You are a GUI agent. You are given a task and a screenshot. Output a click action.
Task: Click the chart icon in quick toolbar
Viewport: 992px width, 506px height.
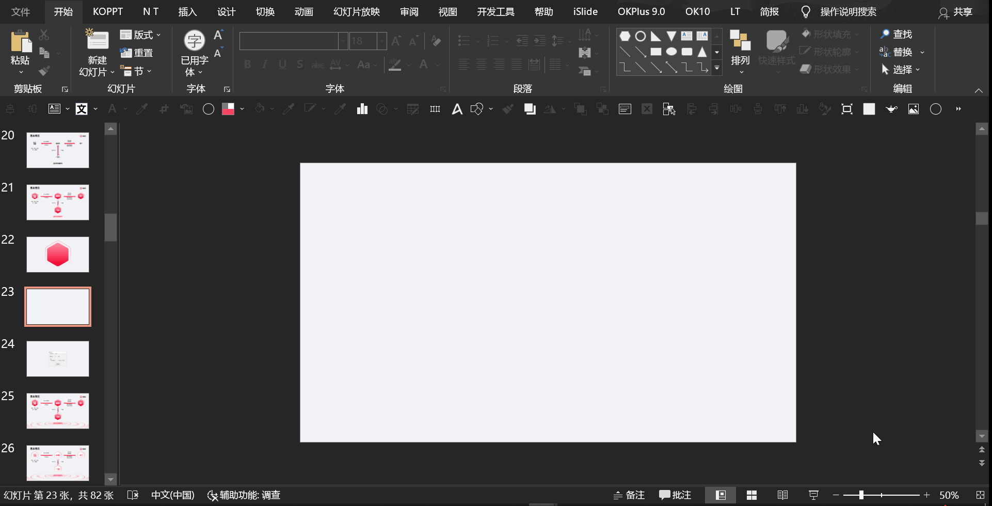point(362,109)
